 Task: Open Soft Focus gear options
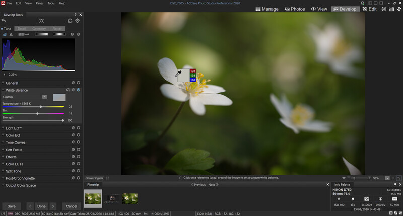tap(73, 150)
